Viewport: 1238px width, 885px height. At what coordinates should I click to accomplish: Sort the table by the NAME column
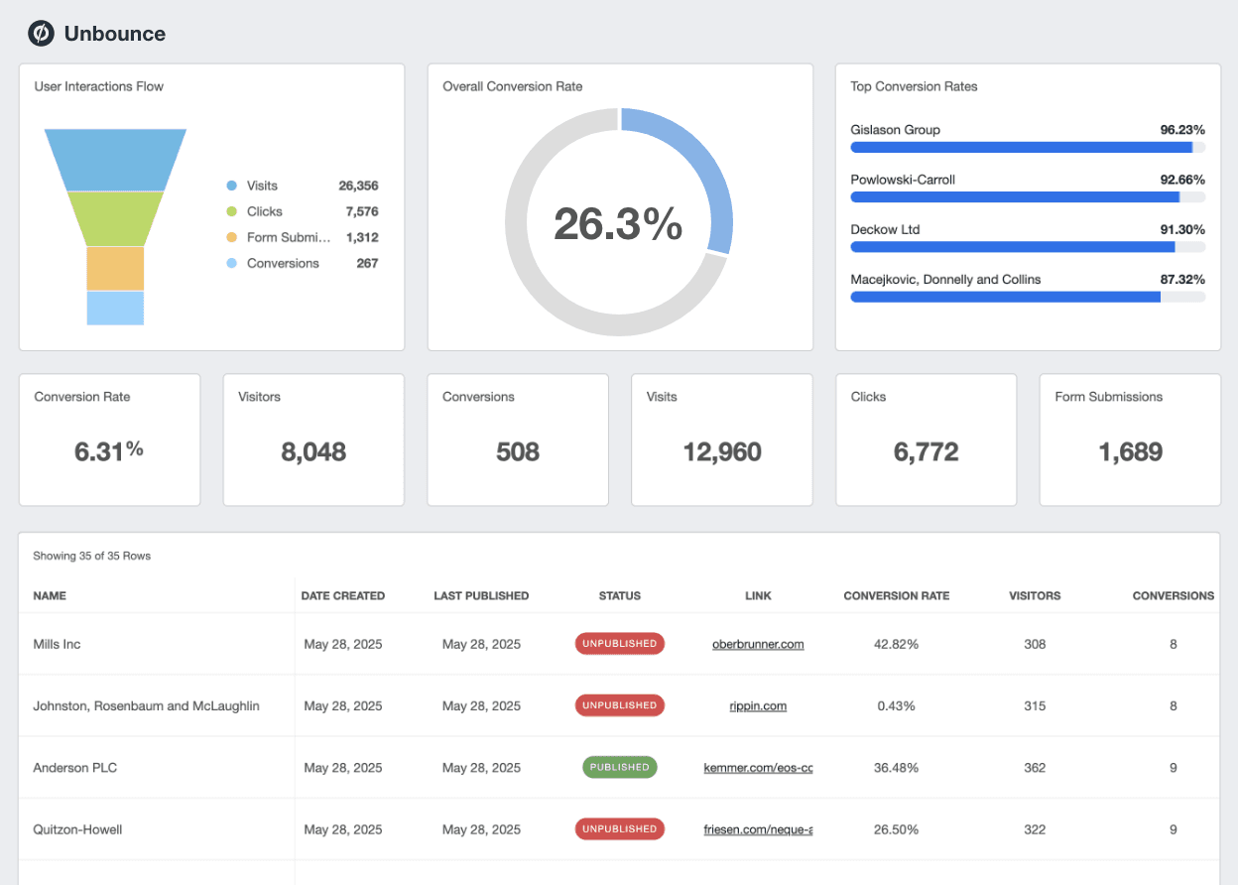coord(49,595)
